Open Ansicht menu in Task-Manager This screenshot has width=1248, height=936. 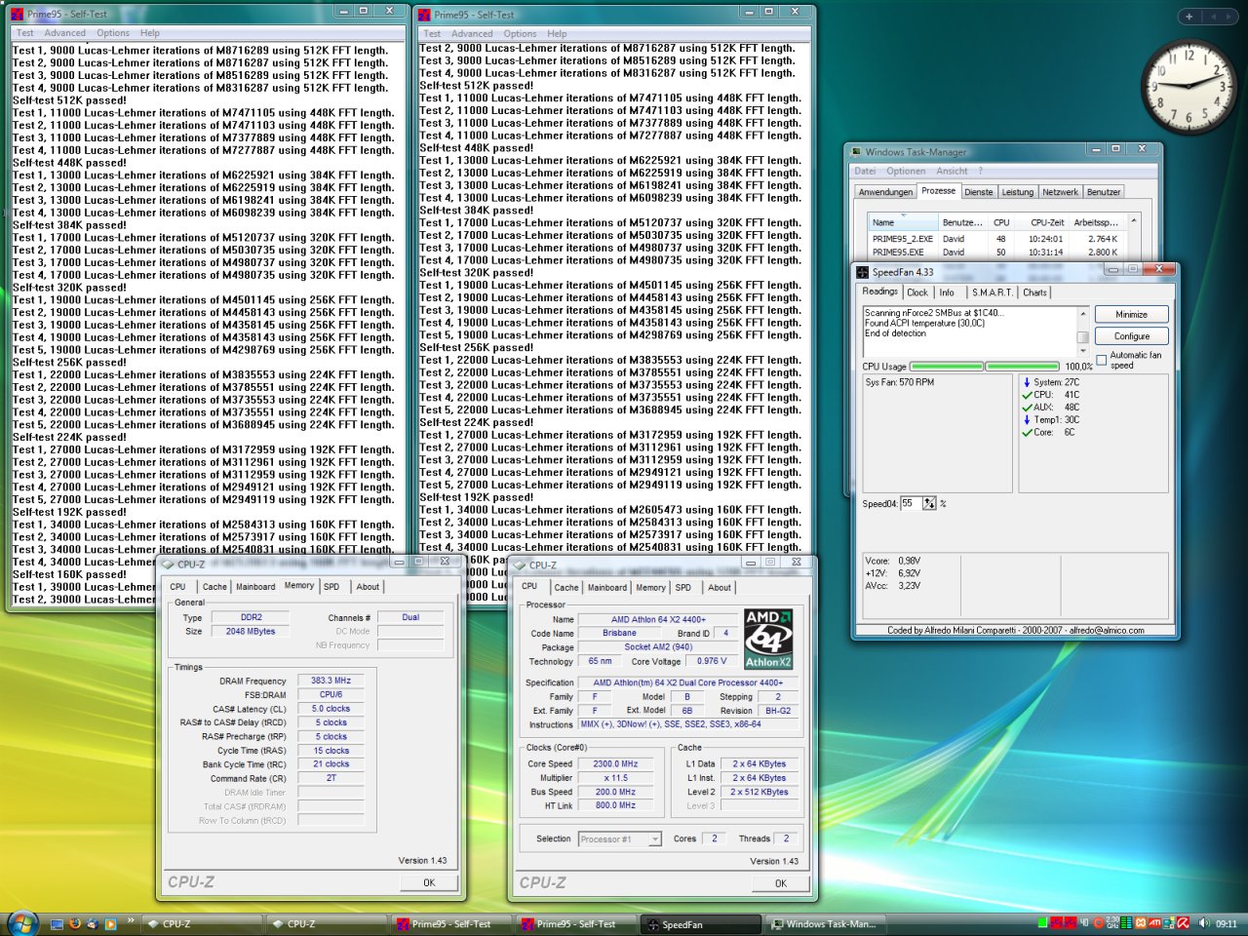[953, 171]
